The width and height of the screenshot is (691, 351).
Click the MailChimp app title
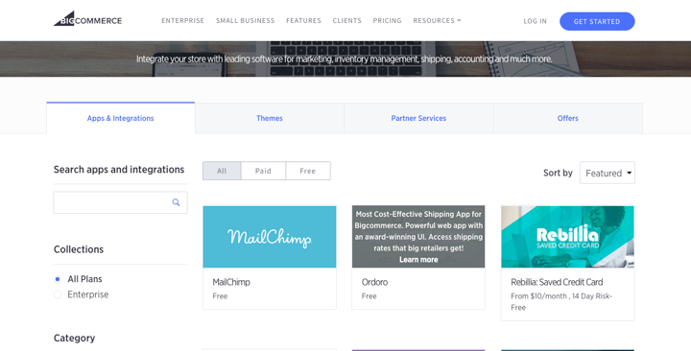[x=231, y=282]
